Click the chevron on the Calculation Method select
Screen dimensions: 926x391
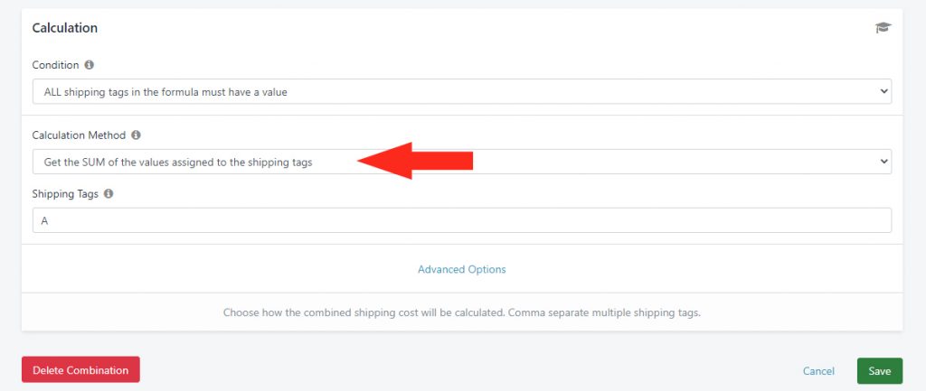point(883,162)
